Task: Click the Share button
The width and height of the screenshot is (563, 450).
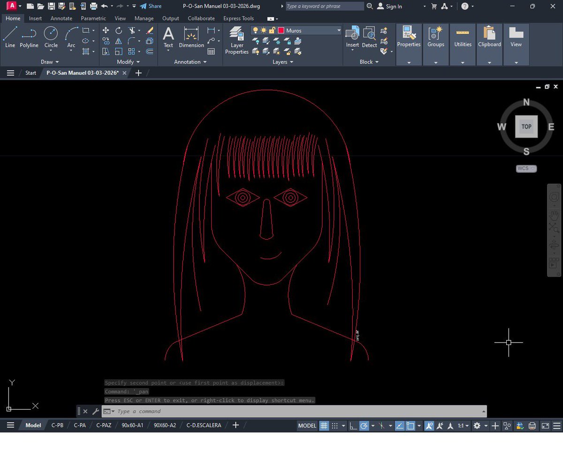Action: (151, 6)
